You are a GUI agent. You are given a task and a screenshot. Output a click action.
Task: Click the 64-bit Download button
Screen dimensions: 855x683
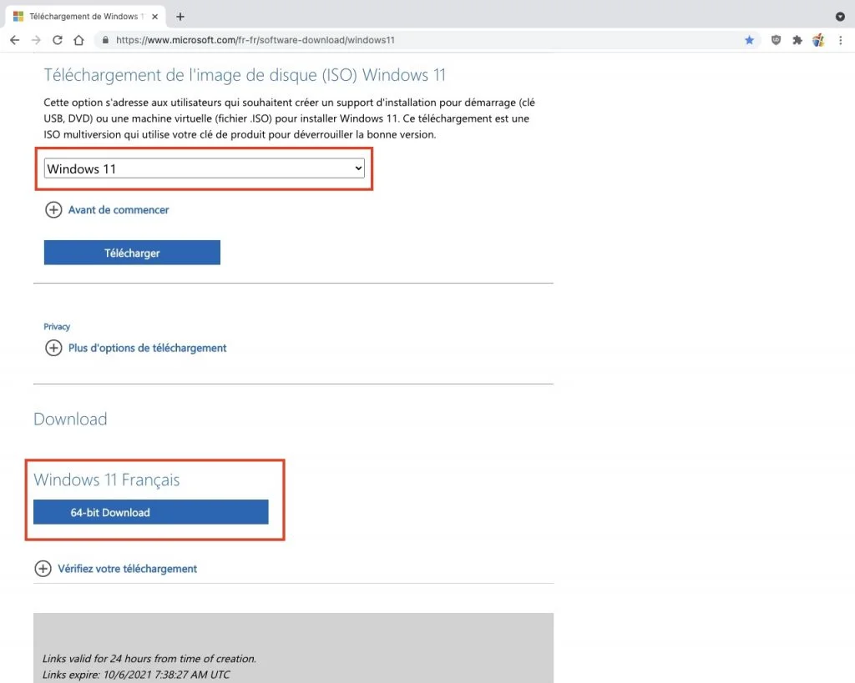coord(150,512)
